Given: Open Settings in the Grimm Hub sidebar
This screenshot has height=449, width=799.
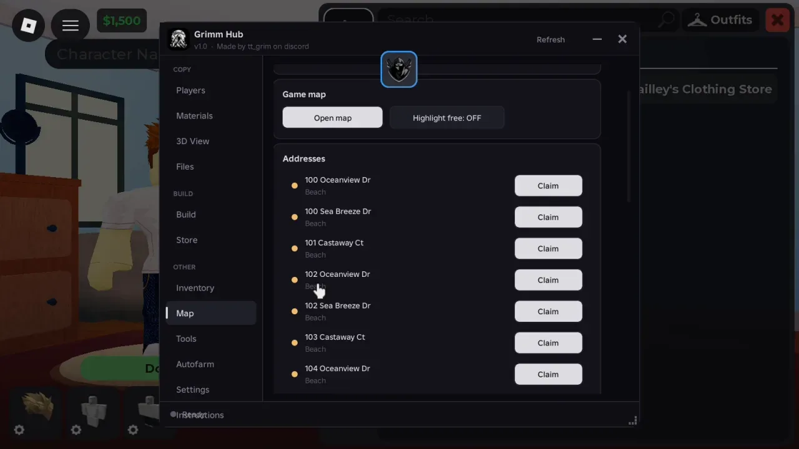Looking at the screenshot, I should click(x=211, y=390).
